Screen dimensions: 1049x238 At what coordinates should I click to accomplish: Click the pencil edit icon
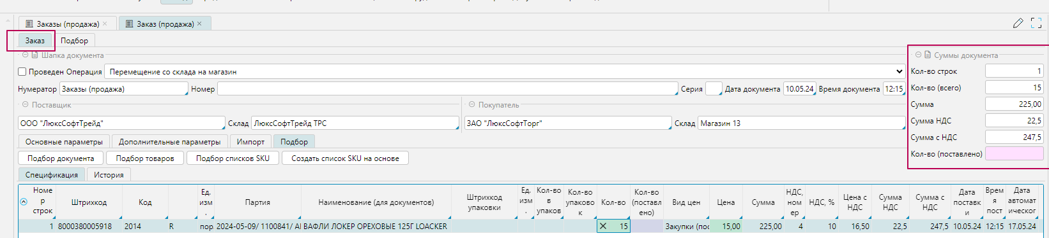1018,24
